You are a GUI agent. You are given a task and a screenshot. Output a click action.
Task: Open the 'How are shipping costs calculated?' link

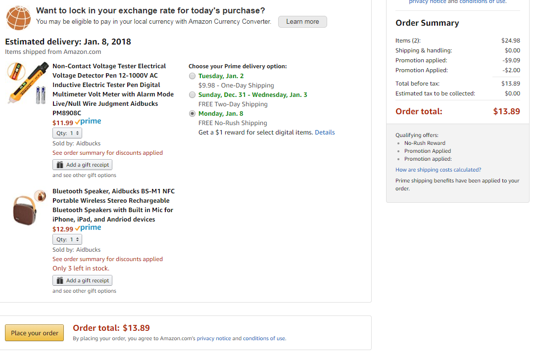click(438, 170)
